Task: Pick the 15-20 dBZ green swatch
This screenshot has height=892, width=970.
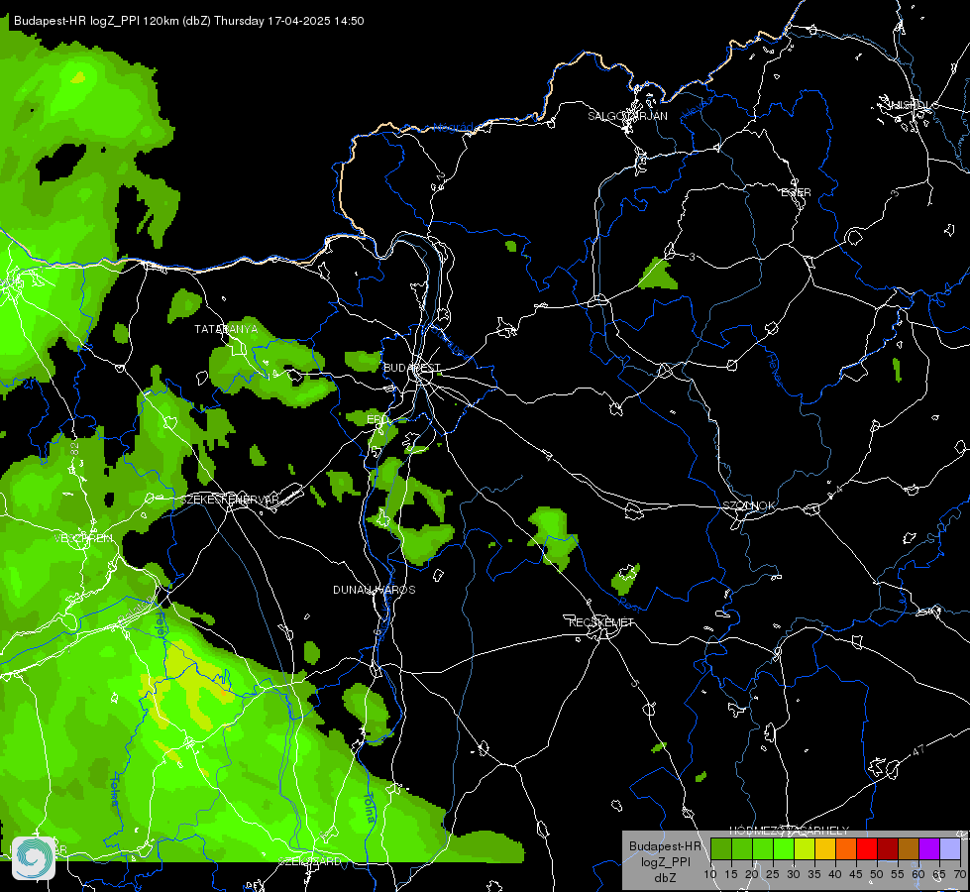Action: [742, 849]
